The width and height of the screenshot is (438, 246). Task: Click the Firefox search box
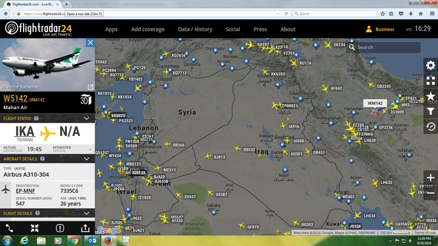(335, 14)
